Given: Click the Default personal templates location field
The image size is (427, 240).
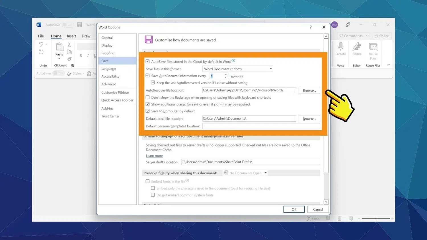Looking at the screenshot, I should [x=261, y=126].
